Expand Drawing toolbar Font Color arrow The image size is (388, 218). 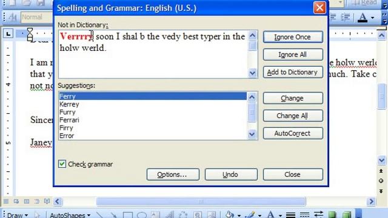280,215
